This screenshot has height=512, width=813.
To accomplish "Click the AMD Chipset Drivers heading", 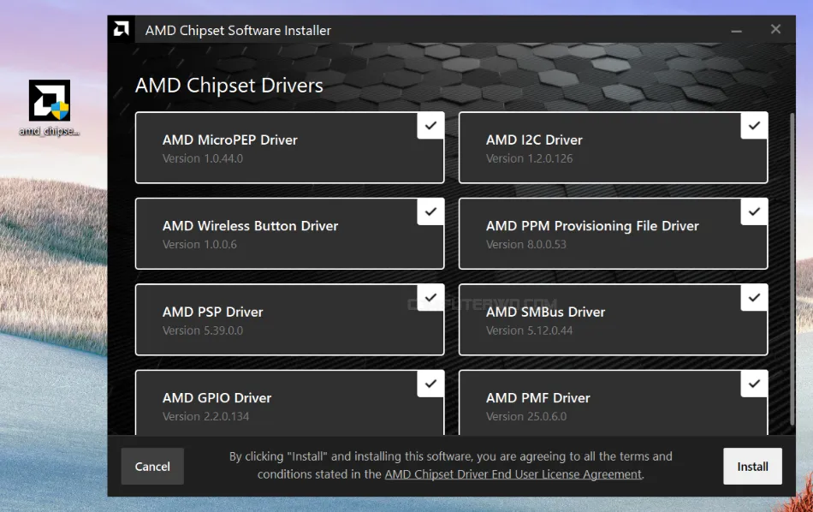I will (229, 86).
